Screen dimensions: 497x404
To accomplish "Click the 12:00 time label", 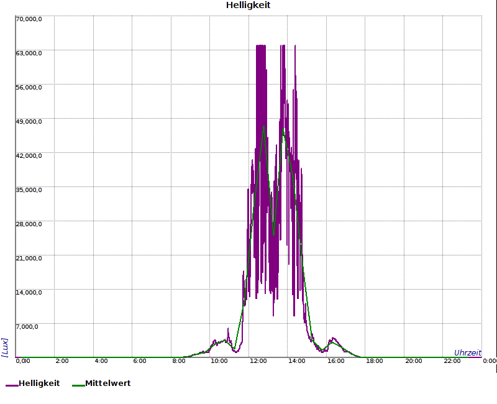I will [x=258, y=361].
